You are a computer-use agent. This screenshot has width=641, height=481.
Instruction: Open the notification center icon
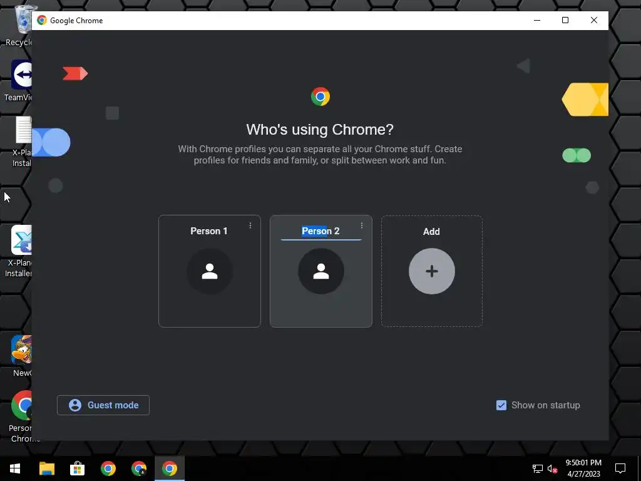620,468
